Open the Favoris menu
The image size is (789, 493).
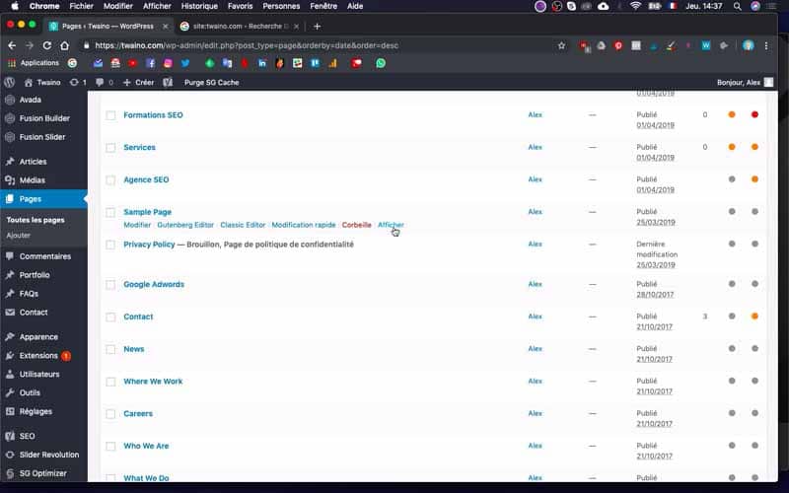point(240,6)
